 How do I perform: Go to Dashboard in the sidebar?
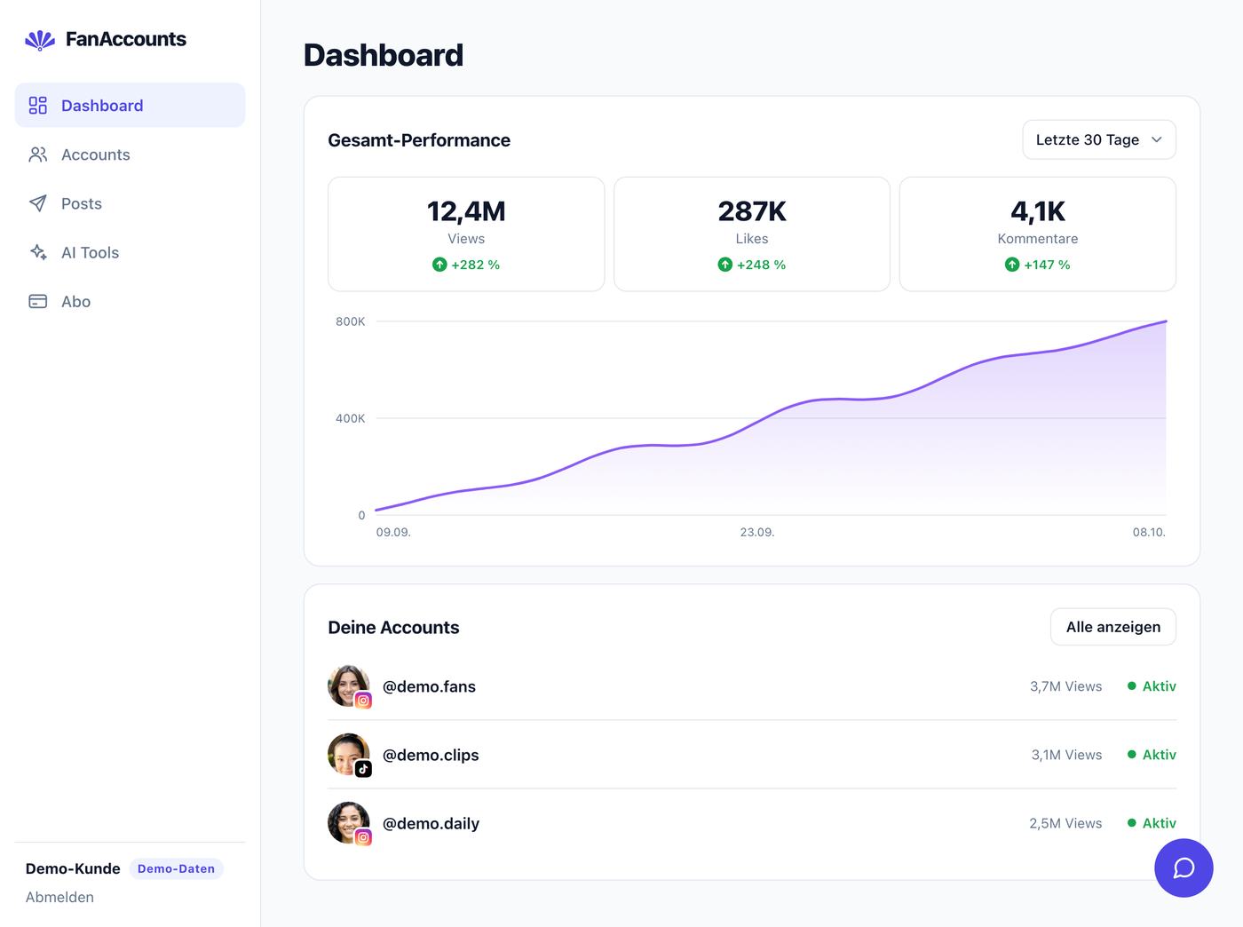pyautogui.click(x=130, y=106)
